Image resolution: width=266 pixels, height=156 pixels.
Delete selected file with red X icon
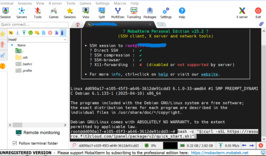point(50,33)
